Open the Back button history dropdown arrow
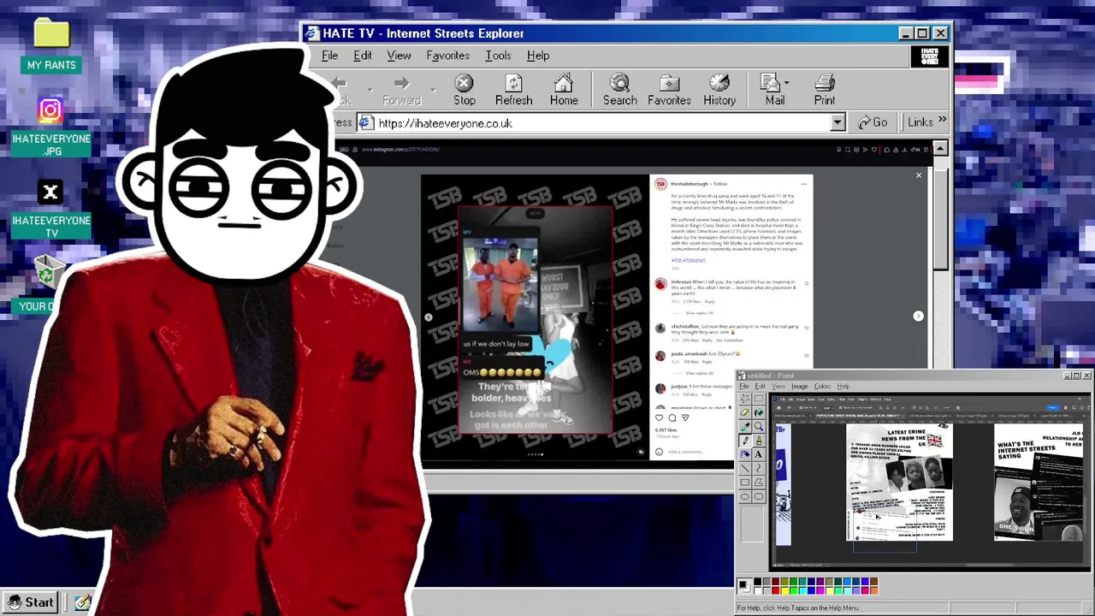 (x=370, y=89)
